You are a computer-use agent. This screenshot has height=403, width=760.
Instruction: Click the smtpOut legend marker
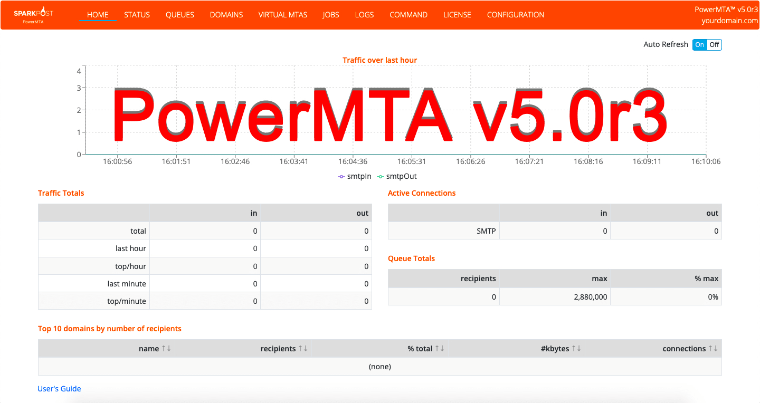382,176
